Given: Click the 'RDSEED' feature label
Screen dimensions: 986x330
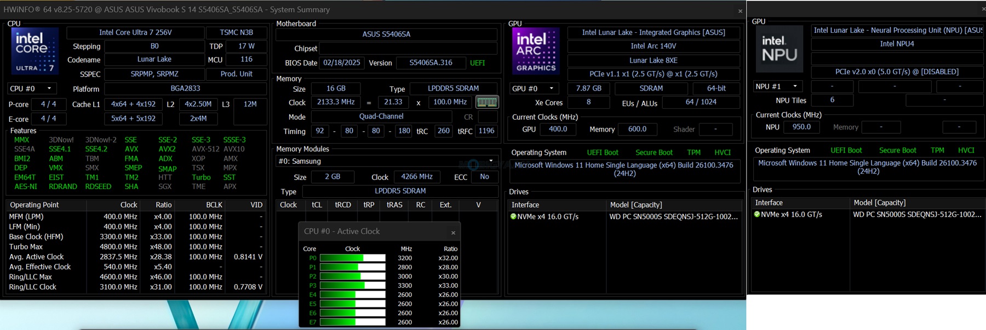Looking at the screenshot, I should pyautogui.click(x=98, y=187).
